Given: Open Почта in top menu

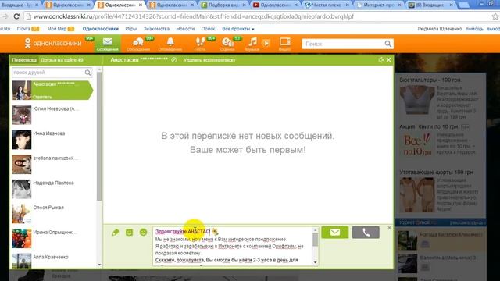Looking at the screenshot, I should coord(23,29).
